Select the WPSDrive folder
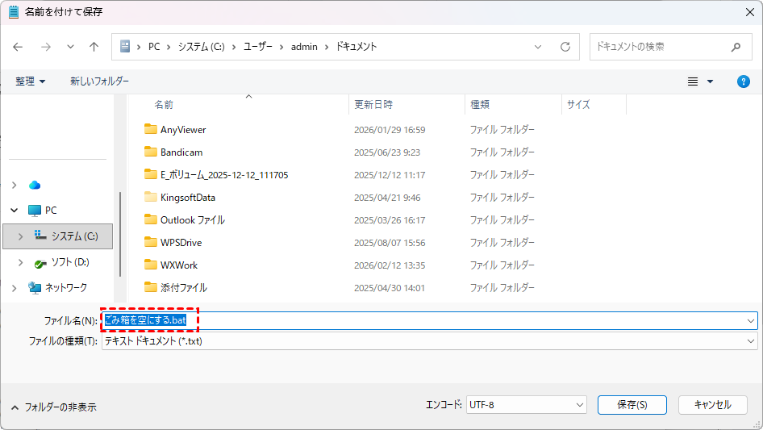 (181, 242)
